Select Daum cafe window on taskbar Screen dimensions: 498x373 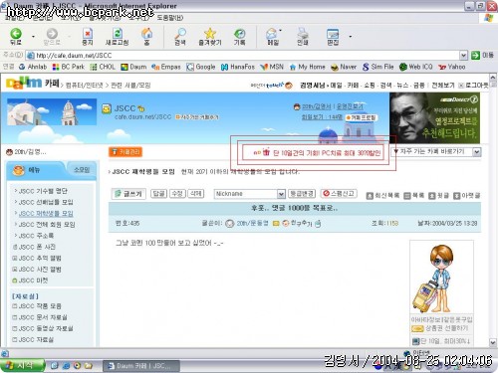tap(141, 366)
